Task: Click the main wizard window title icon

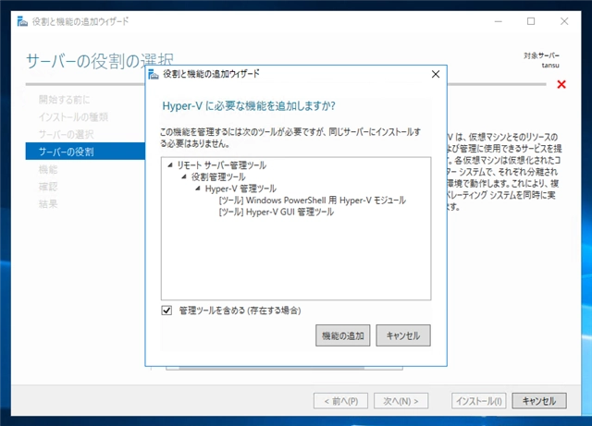Action: [22, 21]
